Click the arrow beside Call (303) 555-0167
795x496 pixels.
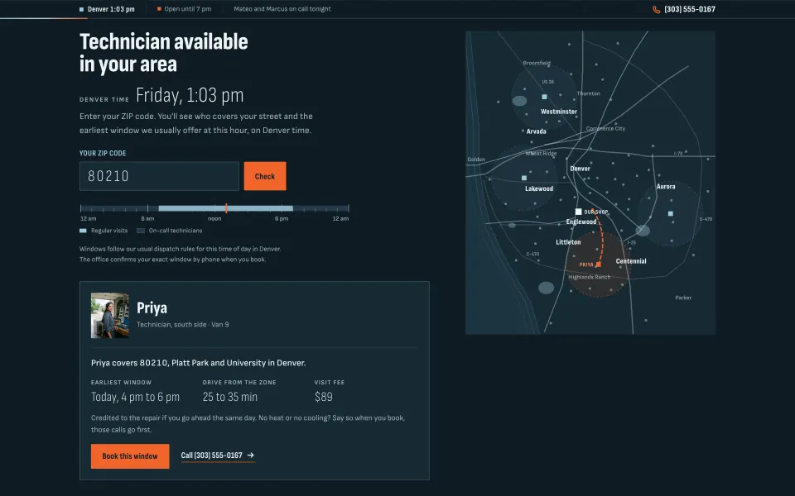[250, 455]
